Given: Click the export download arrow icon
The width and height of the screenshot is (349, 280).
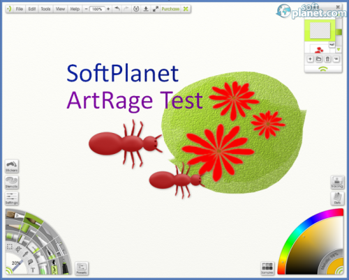Looking at the screenshot, I should pos(146,9).
